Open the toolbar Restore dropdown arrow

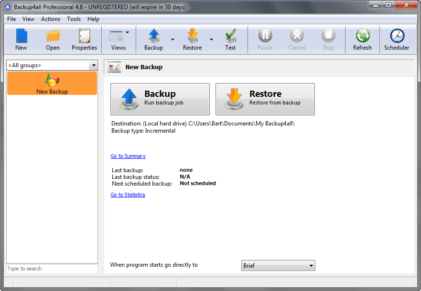[x=211, y=40]
